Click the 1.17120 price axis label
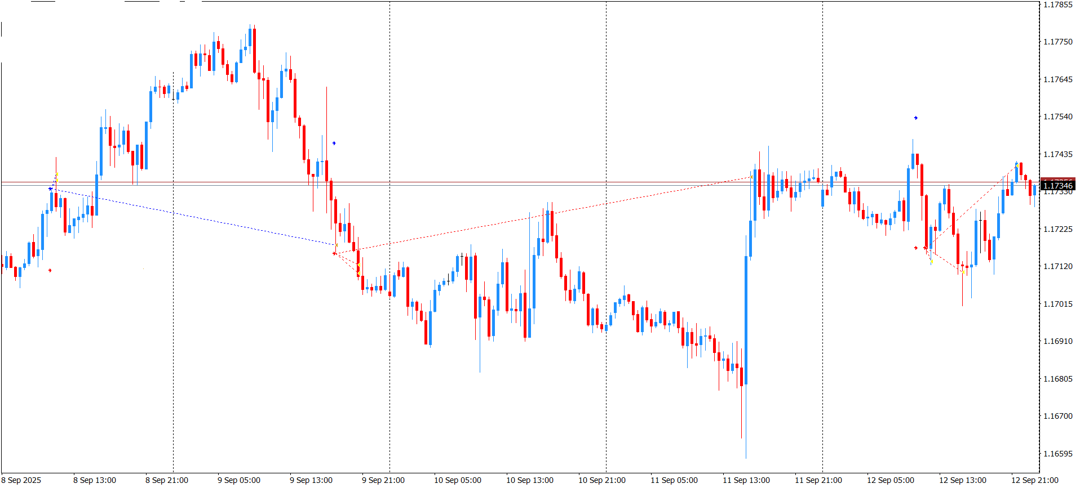Image resolution: width=1080 pixels, height=488 pixels. [x=1058, y=266]
